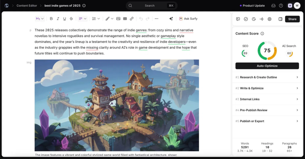The height and width of the screenshot is (159, 305).
Task: Click the redo arrow
Action: 148,19
